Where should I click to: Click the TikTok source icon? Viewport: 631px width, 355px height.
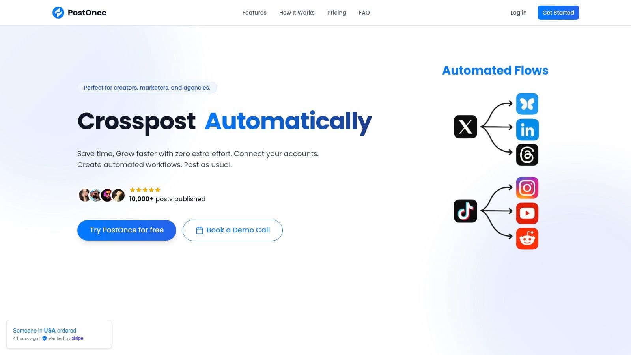(x=465, y=211)
